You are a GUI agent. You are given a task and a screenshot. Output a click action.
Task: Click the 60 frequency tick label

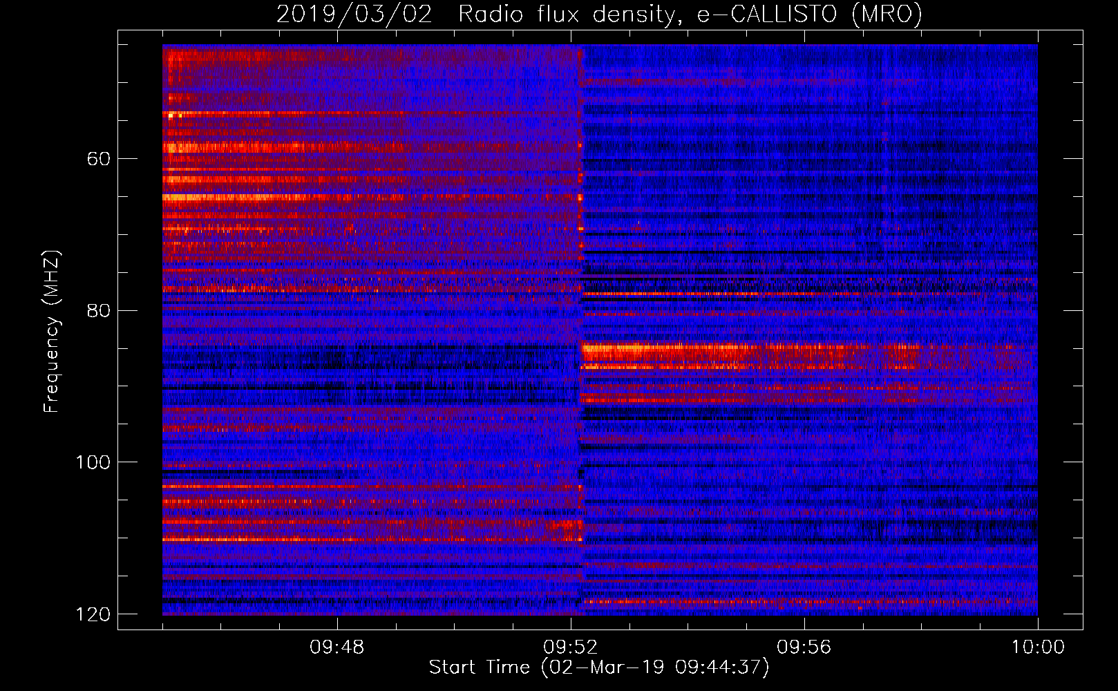(99, 159)
